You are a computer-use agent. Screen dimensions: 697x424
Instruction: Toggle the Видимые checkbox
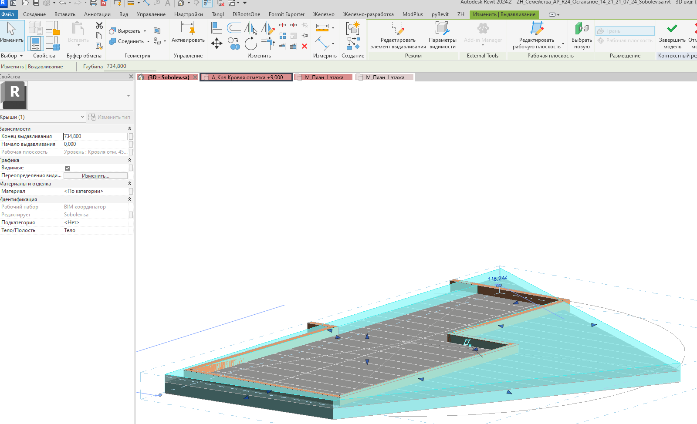coord(67,168)
